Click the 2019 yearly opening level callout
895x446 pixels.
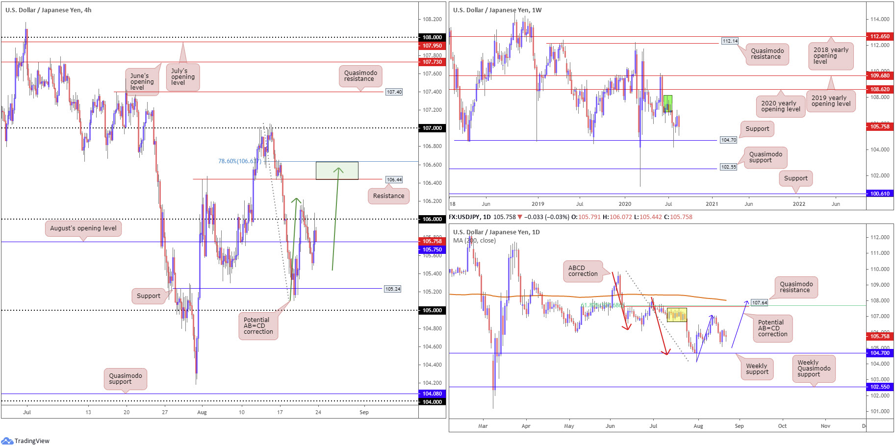pyautogui.click(x=831, y=101)
